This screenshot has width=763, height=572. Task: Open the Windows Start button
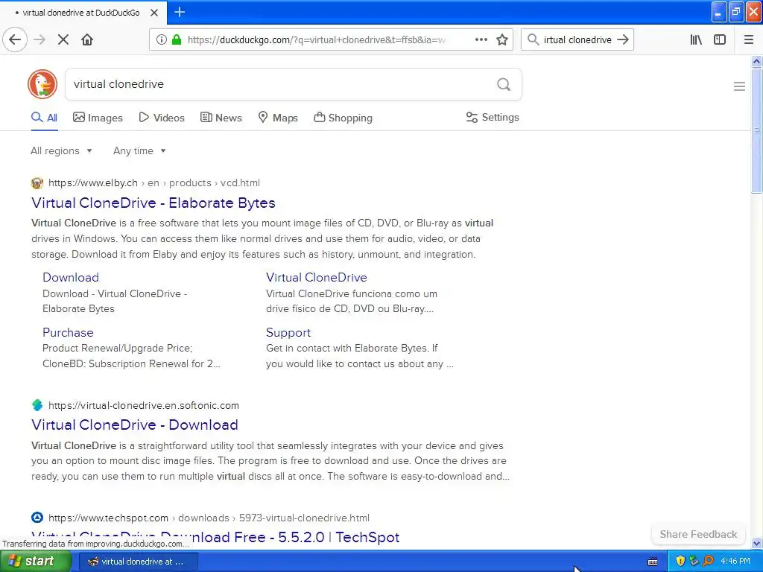pyautogui.click(x=36, y=562)
